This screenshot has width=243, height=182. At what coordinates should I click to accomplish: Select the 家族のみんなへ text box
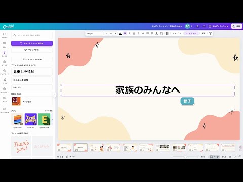coord(148,90)
